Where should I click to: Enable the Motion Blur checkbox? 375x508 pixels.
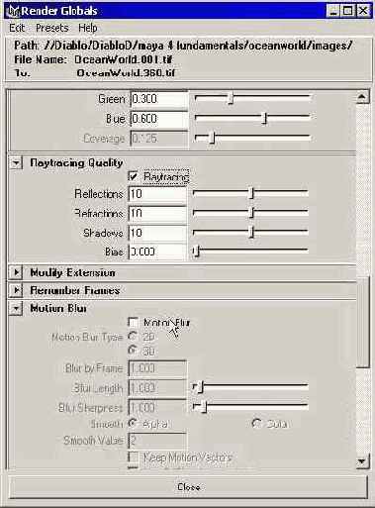(133, 322)
